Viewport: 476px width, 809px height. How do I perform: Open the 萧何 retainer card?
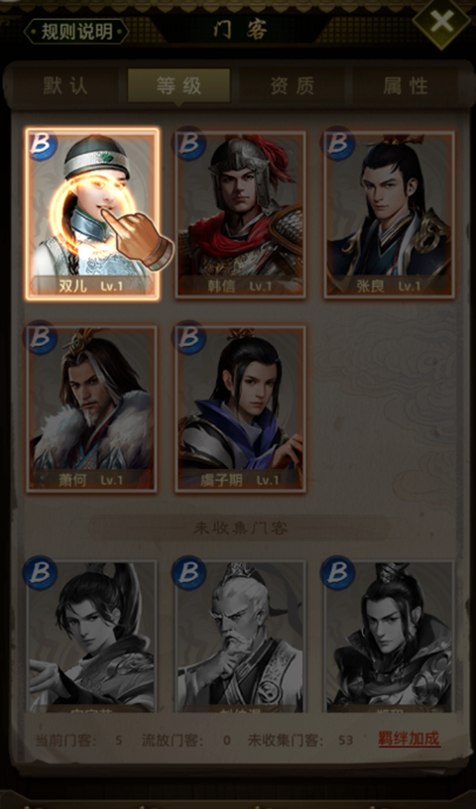click(x=92, y=408)
